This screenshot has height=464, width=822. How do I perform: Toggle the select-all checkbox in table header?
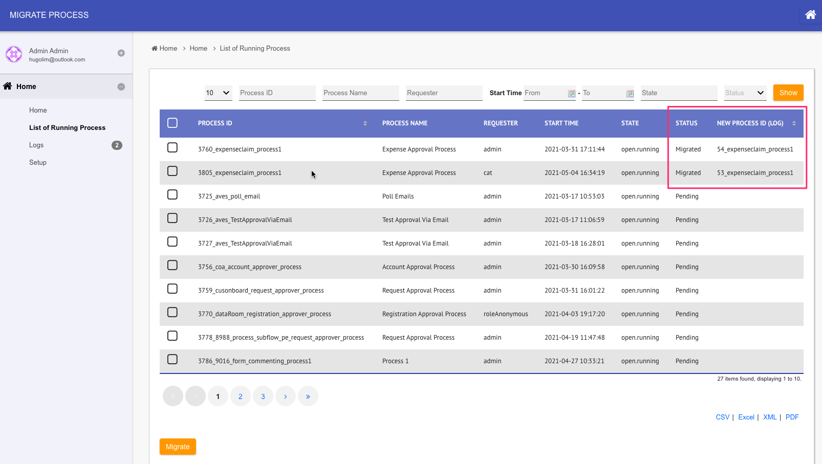point(172,123)
